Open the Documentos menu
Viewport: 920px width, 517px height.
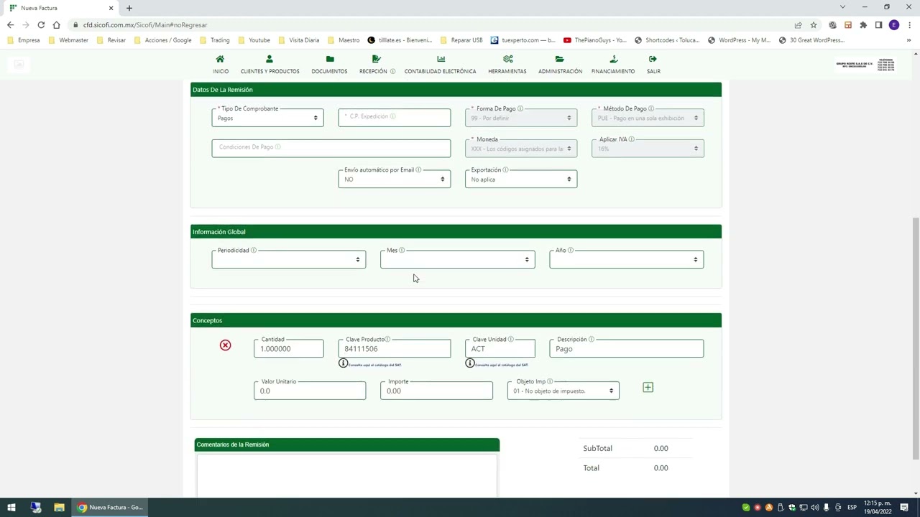pyautogui.click(x=329, y=64)
